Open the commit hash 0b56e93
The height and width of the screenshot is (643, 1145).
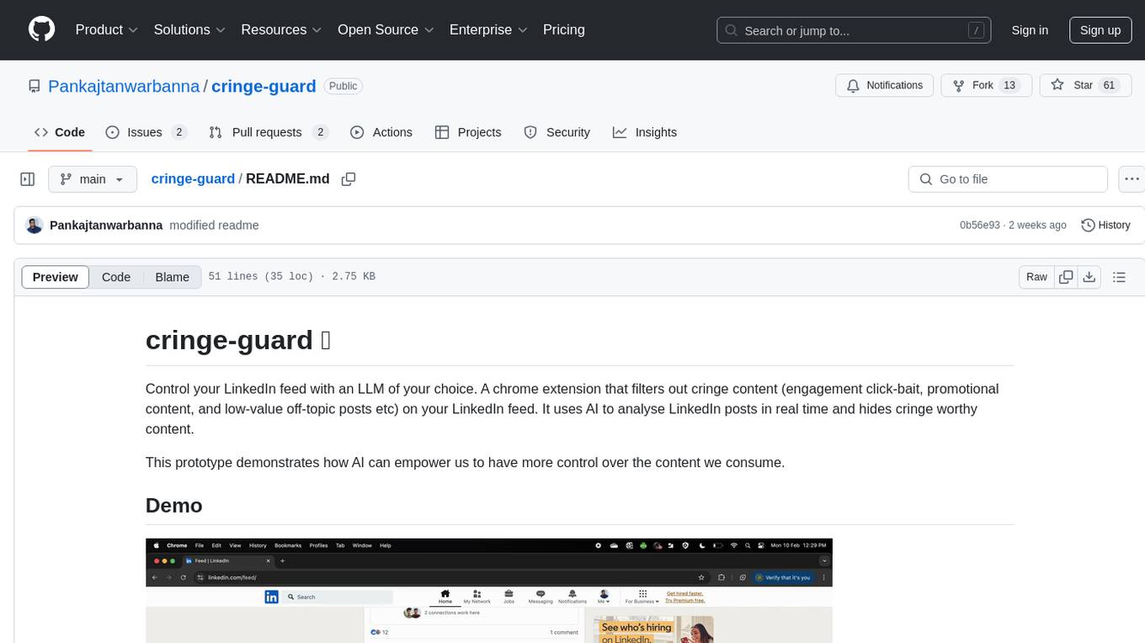coord(980,226)
